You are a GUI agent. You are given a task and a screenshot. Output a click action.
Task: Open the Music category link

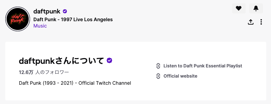point(40,26)
